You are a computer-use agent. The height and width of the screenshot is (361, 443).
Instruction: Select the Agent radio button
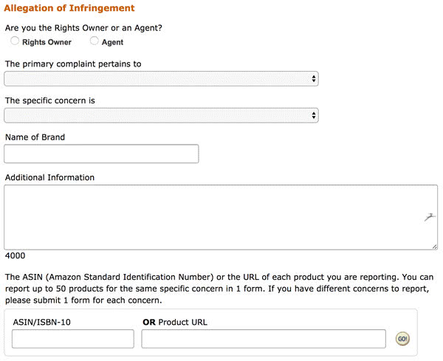click(95, 41)
